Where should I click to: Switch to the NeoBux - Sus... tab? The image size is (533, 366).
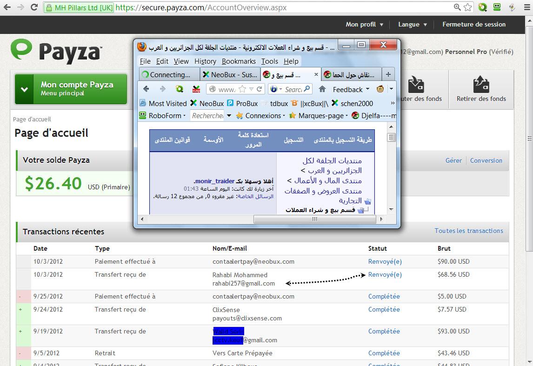click(x=231, y=74)
